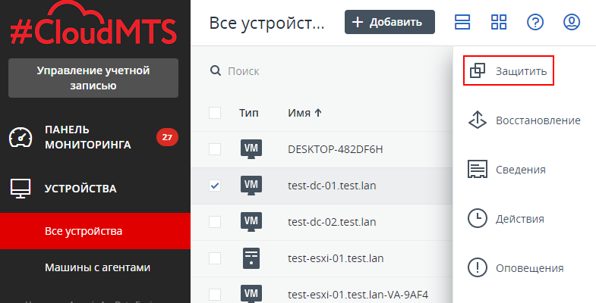Click the Восстановление recovery icon
Viewport: 596px width, 303px height.
click(477, 120)
